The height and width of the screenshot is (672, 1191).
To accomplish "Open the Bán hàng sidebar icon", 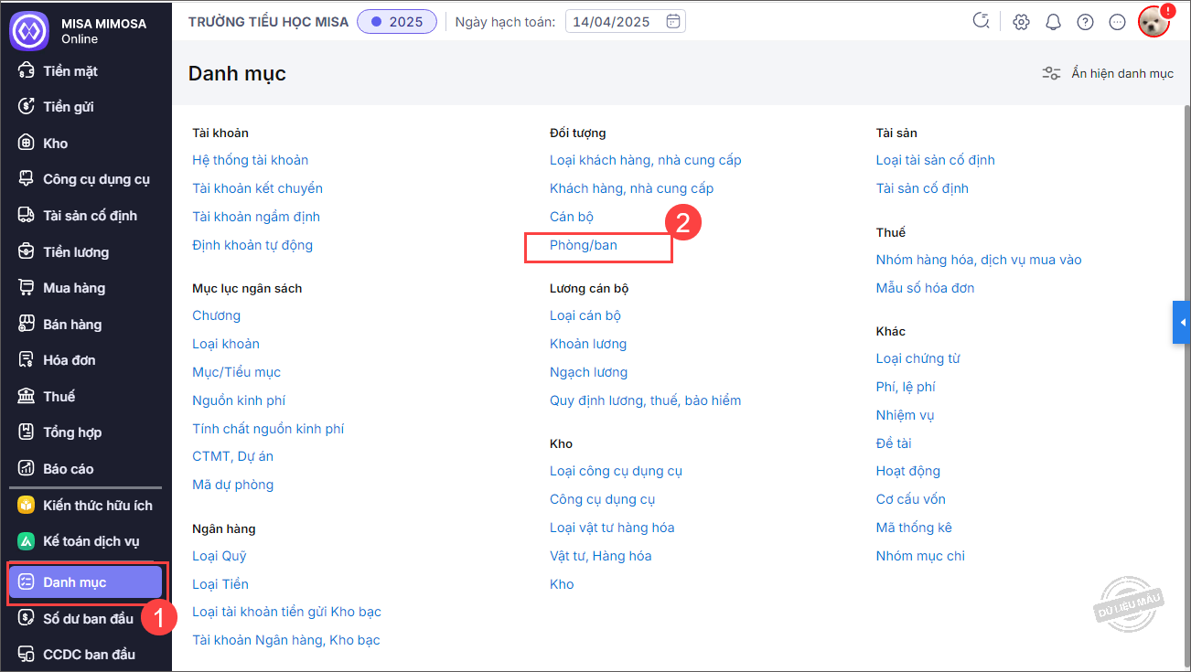I will click(x=27, y=324).
